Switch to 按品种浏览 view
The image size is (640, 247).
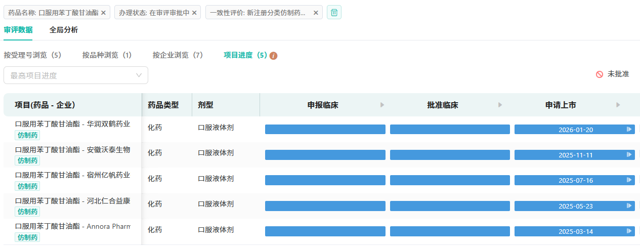point(107,55)
